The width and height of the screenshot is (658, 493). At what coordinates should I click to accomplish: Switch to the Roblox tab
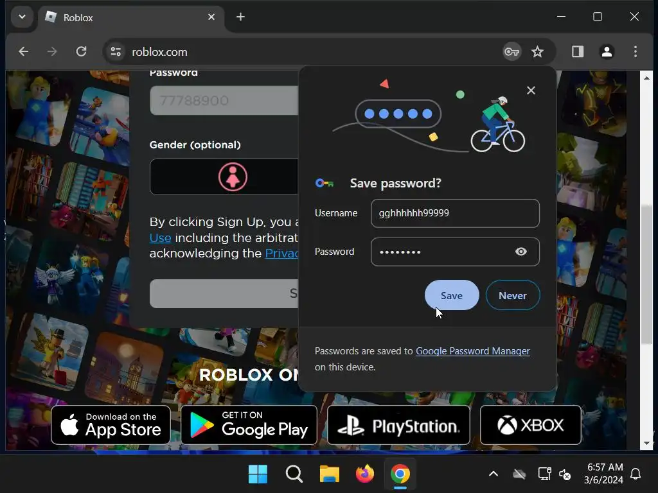tap(132, 17)
